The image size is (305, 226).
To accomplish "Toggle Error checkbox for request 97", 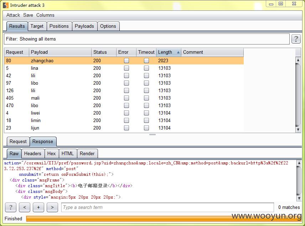I will [x=126, y=83].
